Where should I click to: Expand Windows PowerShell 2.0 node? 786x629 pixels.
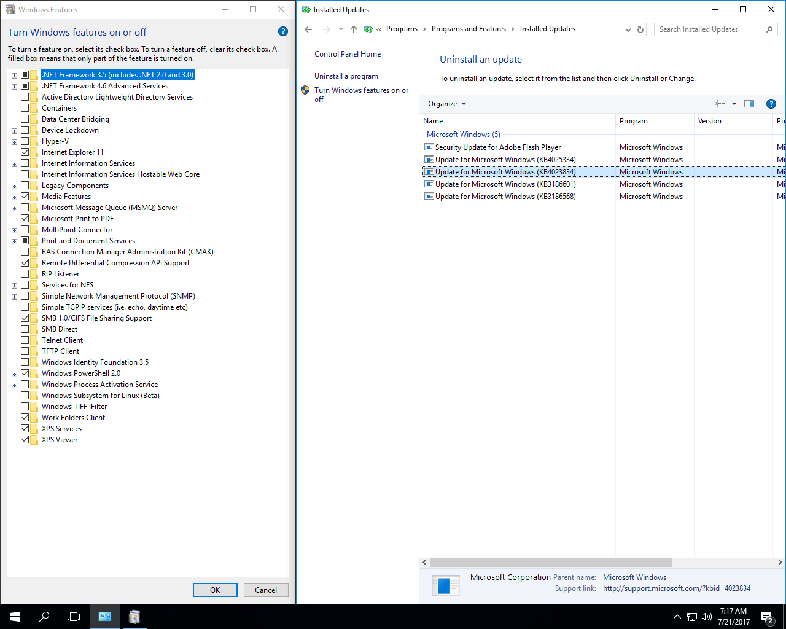coord(14,374)
